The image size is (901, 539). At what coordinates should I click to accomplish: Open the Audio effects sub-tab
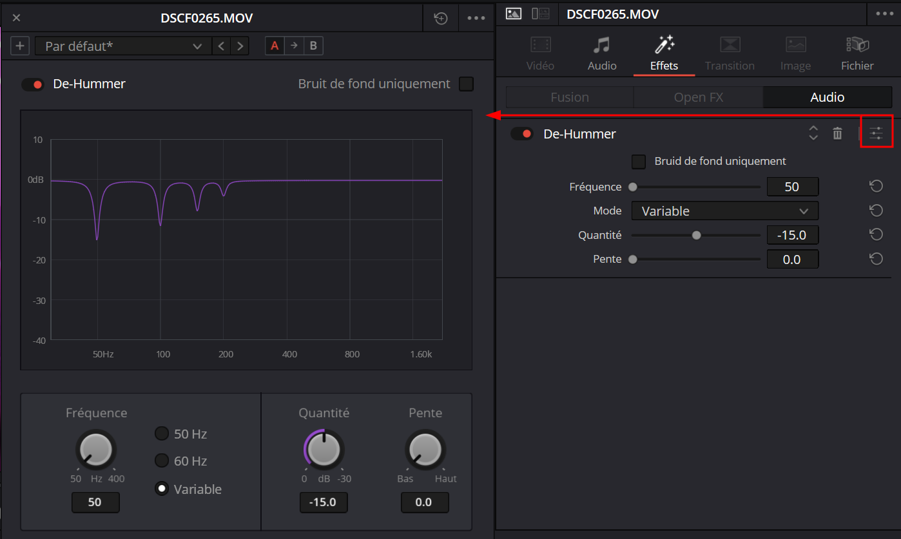click(828, 97)
